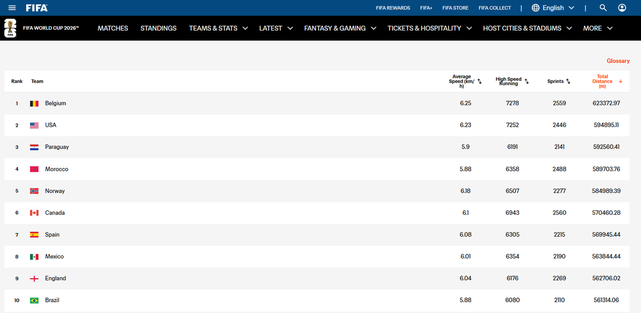Select the Spain team name
The width and height of the screenshot is (641, 313).
[x=52, y=234]
